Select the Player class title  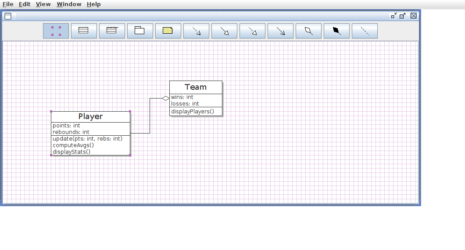pyautogui.click(x=90, y=116)
